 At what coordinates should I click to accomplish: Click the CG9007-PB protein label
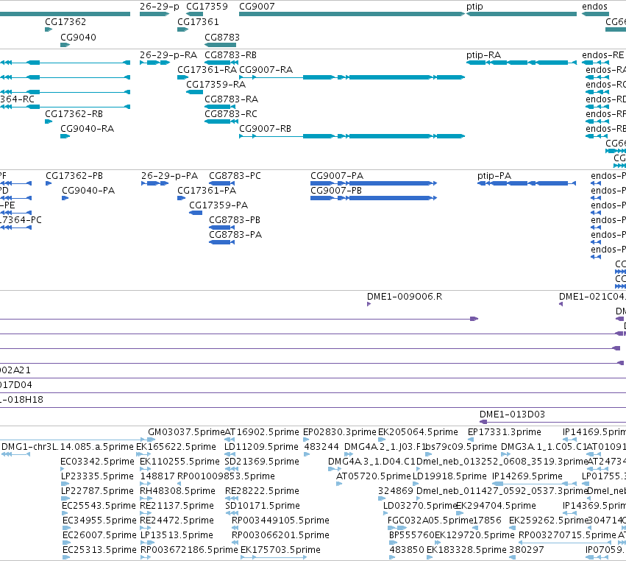(336, 191)
